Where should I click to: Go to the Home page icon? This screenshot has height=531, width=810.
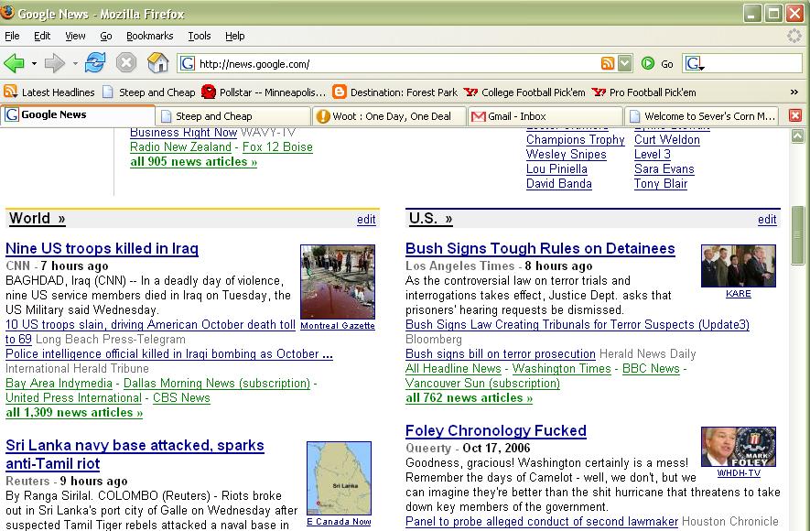click(158, 63)
